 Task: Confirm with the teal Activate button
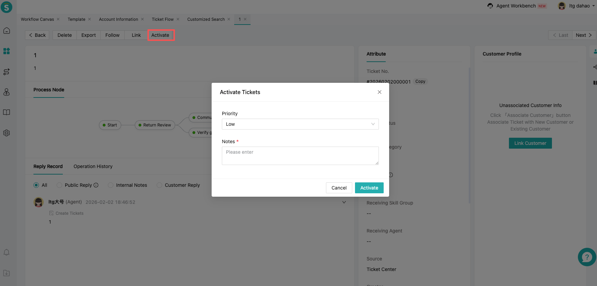click(369, 188)
